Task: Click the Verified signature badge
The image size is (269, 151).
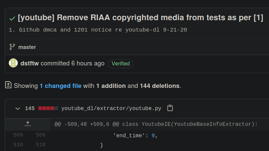Action: pos(120,63)
